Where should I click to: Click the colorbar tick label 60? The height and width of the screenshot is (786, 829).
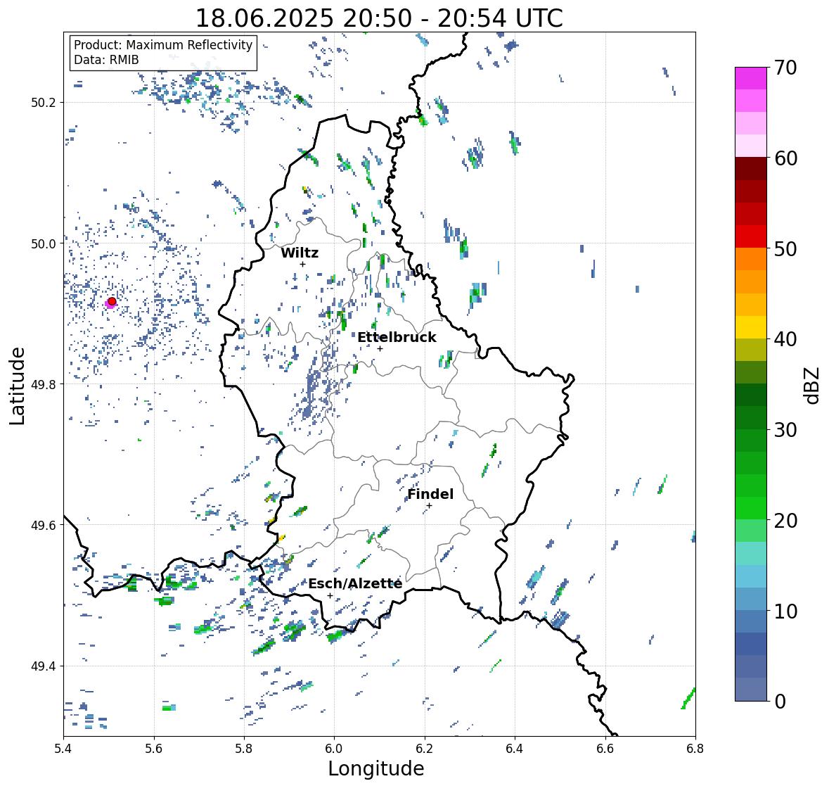(x=785, y=158)
